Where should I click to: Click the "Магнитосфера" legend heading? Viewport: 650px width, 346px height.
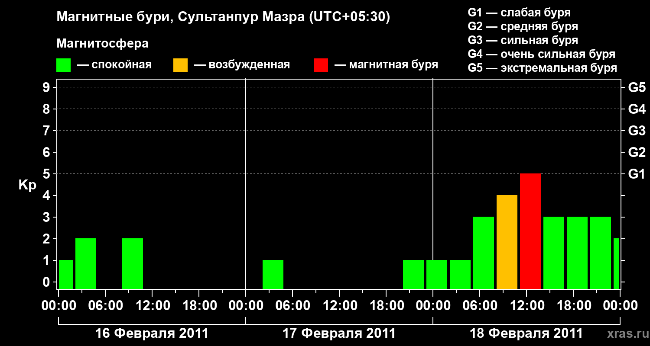(x=103, y=44)
